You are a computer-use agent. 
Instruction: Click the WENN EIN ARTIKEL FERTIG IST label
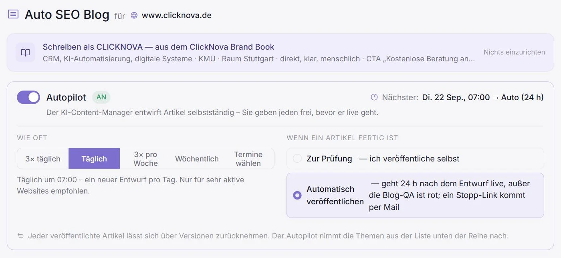point(342,138)
